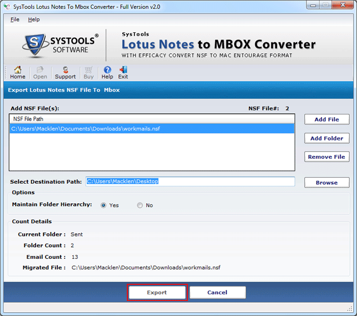Open the Help menu

[x=34, y=19]
